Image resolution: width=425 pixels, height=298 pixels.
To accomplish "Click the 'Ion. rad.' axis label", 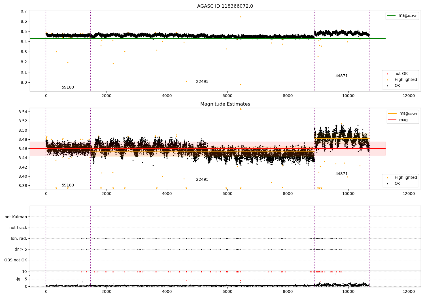I will (x=19, y=239).
